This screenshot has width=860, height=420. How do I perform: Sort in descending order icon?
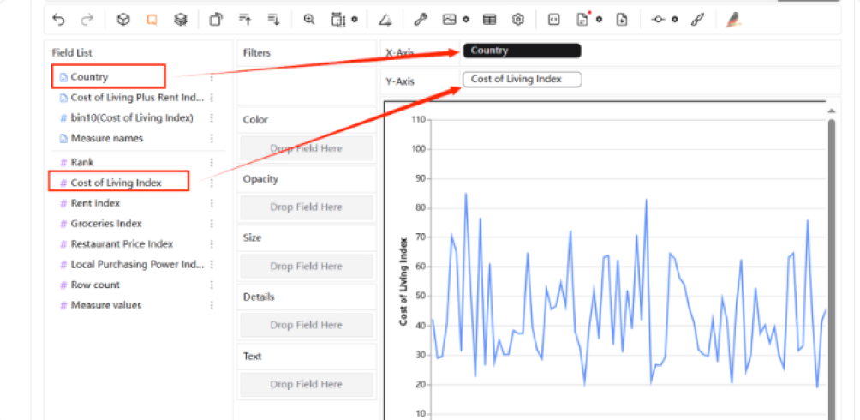pos(273,20)
